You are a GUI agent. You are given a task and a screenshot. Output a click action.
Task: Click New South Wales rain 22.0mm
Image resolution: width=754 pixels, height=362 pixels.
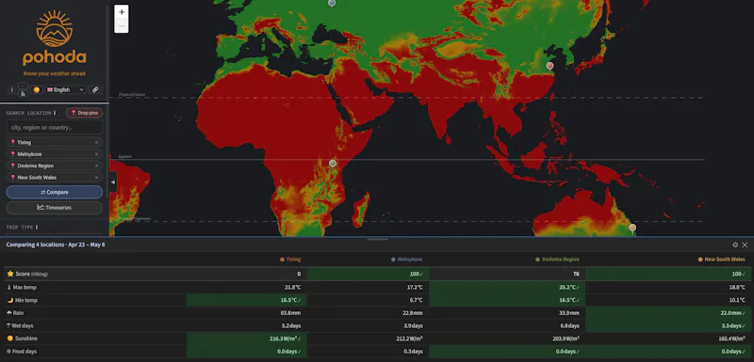click(733, 313)
